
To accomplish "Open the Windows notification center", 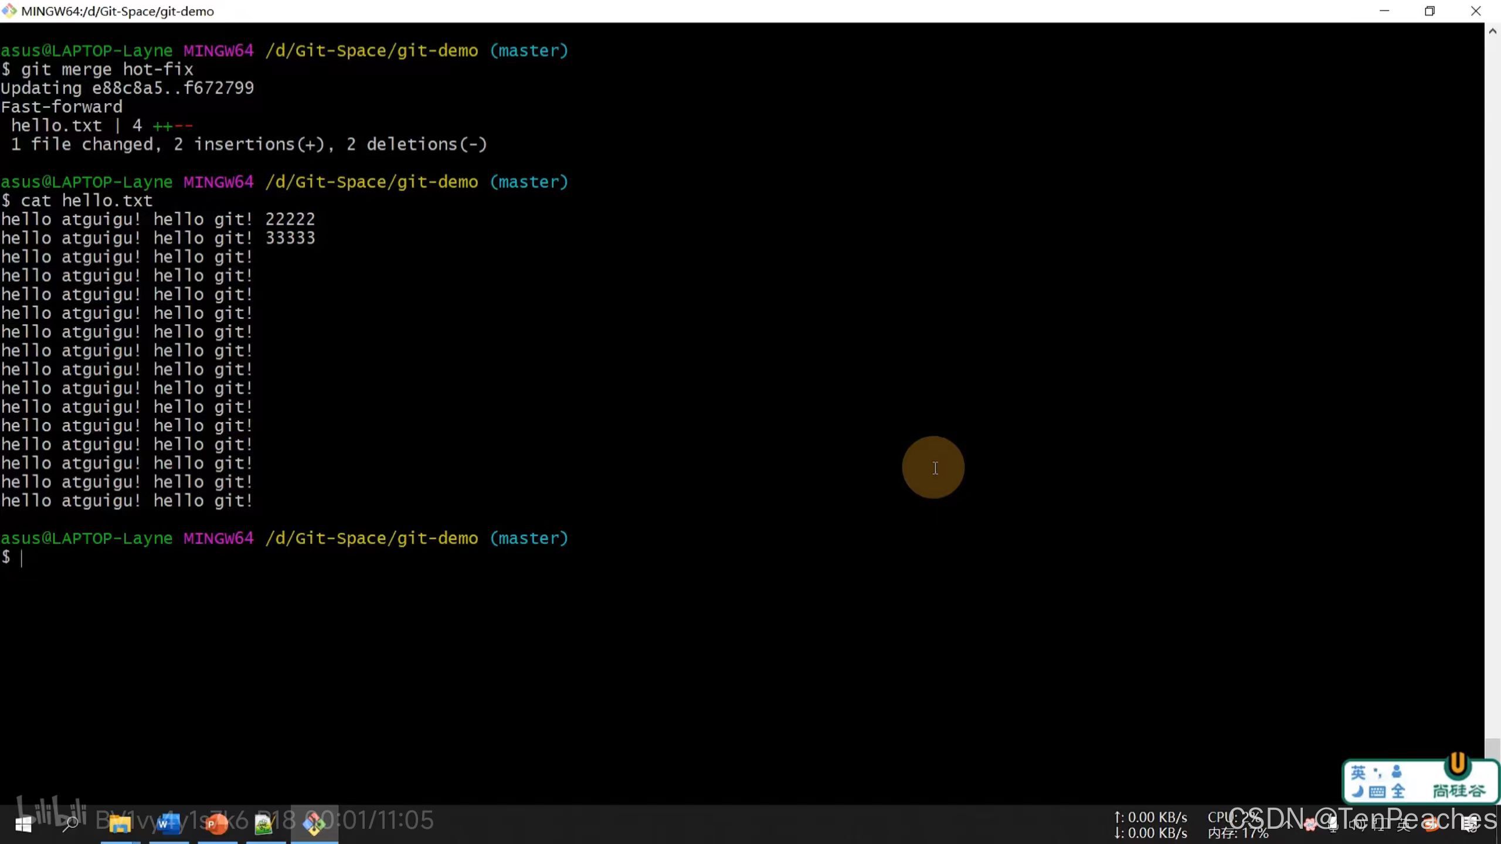I will (x=1469, y=825).
